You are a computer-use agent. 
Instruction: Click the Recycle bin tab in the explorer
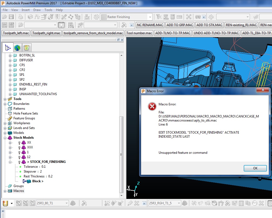coord(26,48)
